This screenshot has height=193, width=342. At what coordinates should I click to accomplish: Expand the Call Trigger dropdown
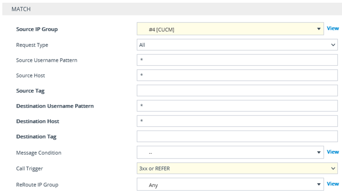[x=237, y=168]
